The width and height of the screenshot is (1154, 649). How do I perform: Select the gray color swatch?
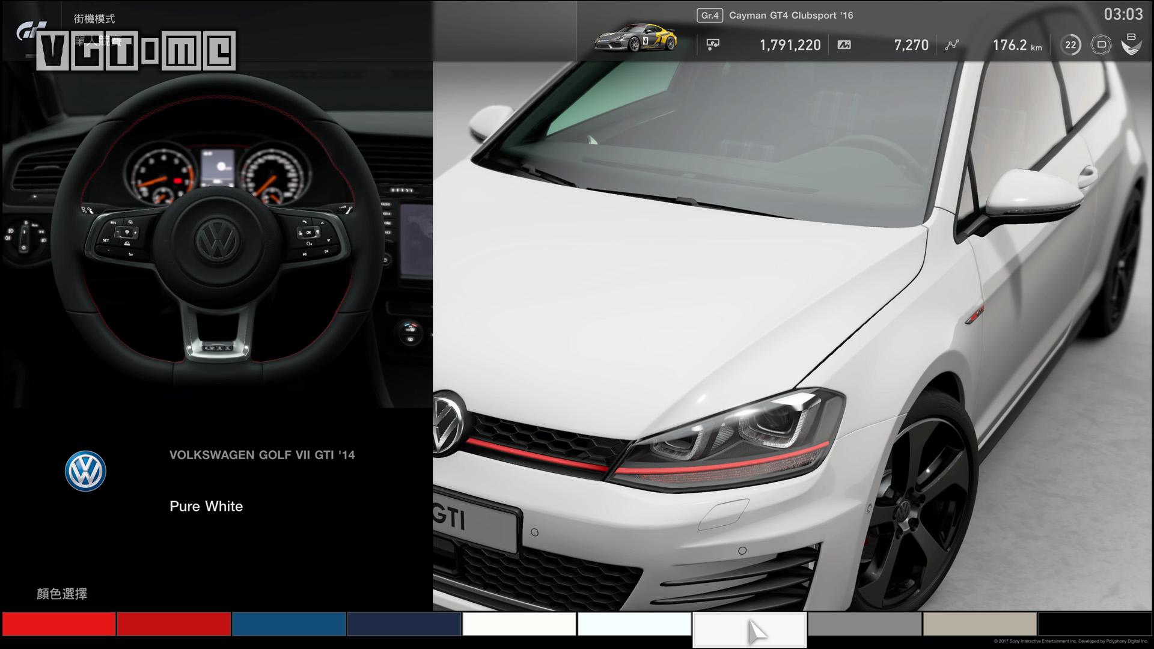pos(865,624)
